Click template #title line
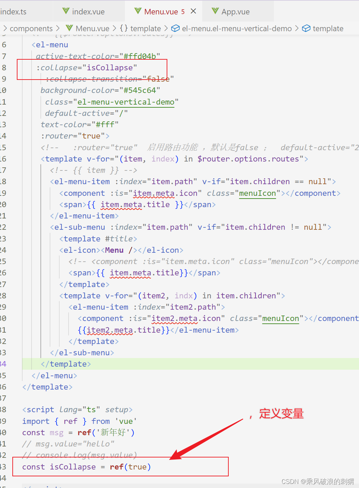The height and width of the screenshot is (488, 359). click(98, 239)
